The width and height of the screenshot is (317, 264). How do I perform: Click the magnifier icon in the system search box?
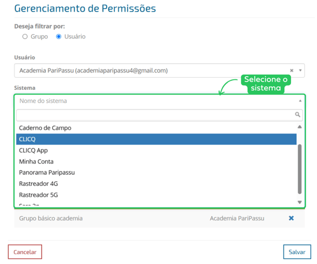click(x=297, y=115)
